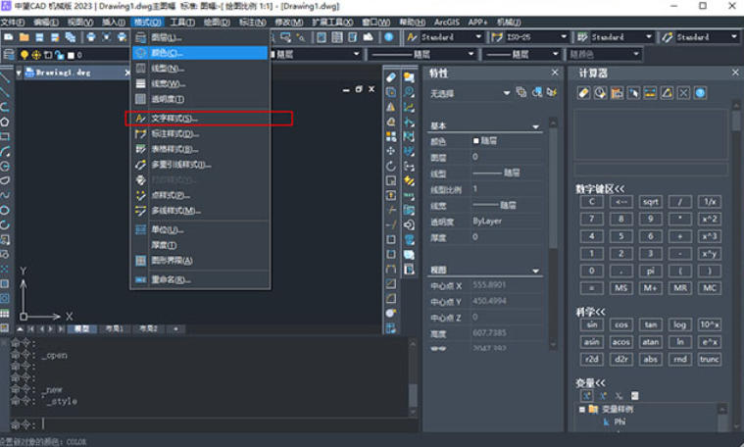Click the Select Objects icon in the Properties panel
Image resolution: width=744 pixels, height=447 pixels.
click(x=536, y=92)
